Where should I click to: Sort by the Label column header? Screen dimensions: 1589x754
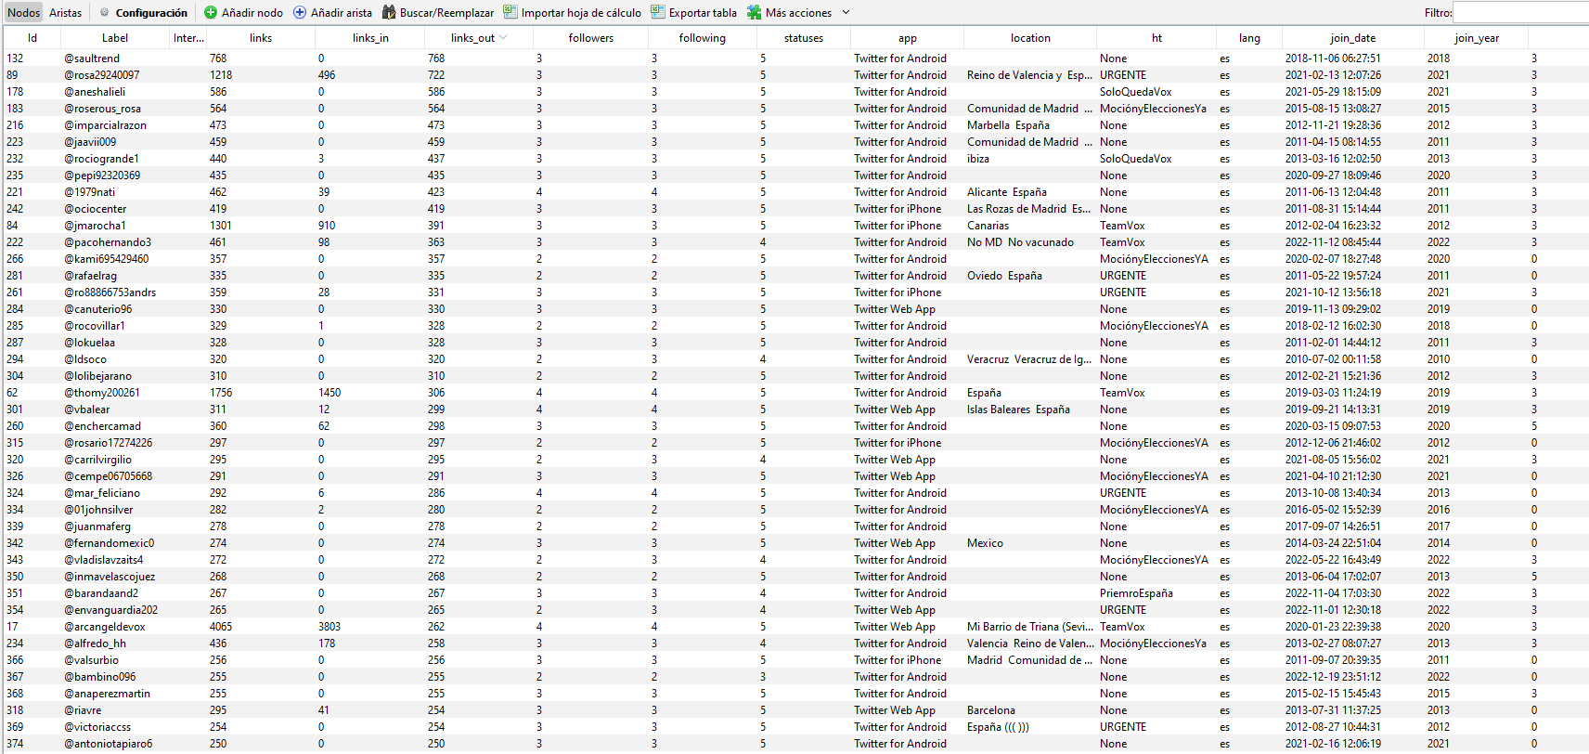tap(115, 38)
